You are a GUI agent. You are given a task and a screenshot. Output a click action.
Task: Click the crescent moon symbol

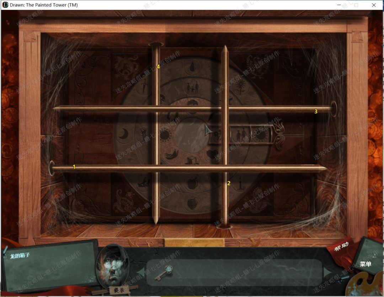pos(124,134)
